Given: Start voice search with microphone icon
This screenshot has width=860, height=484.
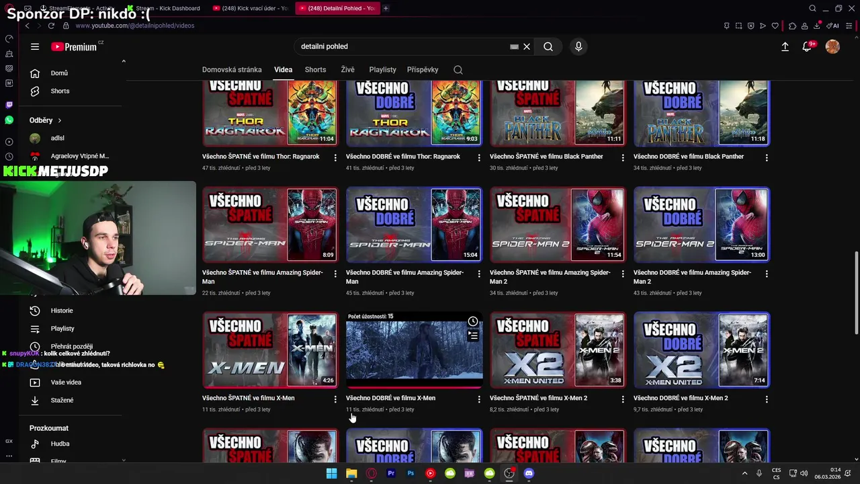Looking at the screenshot, I should coord(578,46).
